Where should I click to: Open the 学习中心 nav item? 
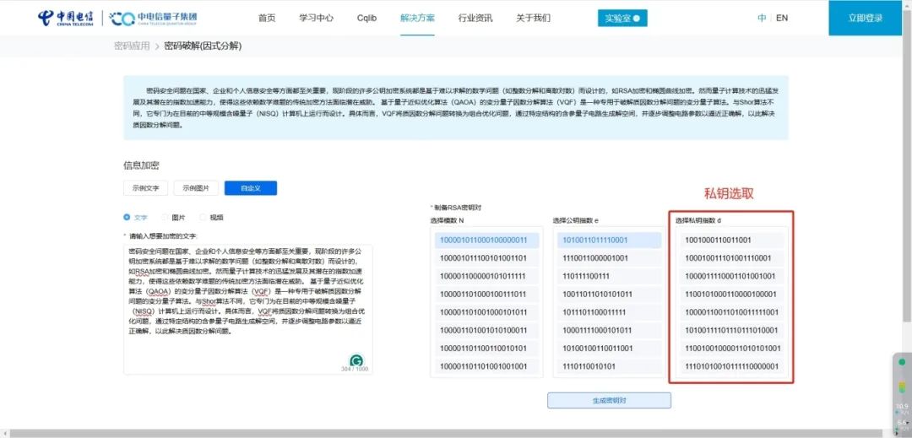tap(317, 18)
